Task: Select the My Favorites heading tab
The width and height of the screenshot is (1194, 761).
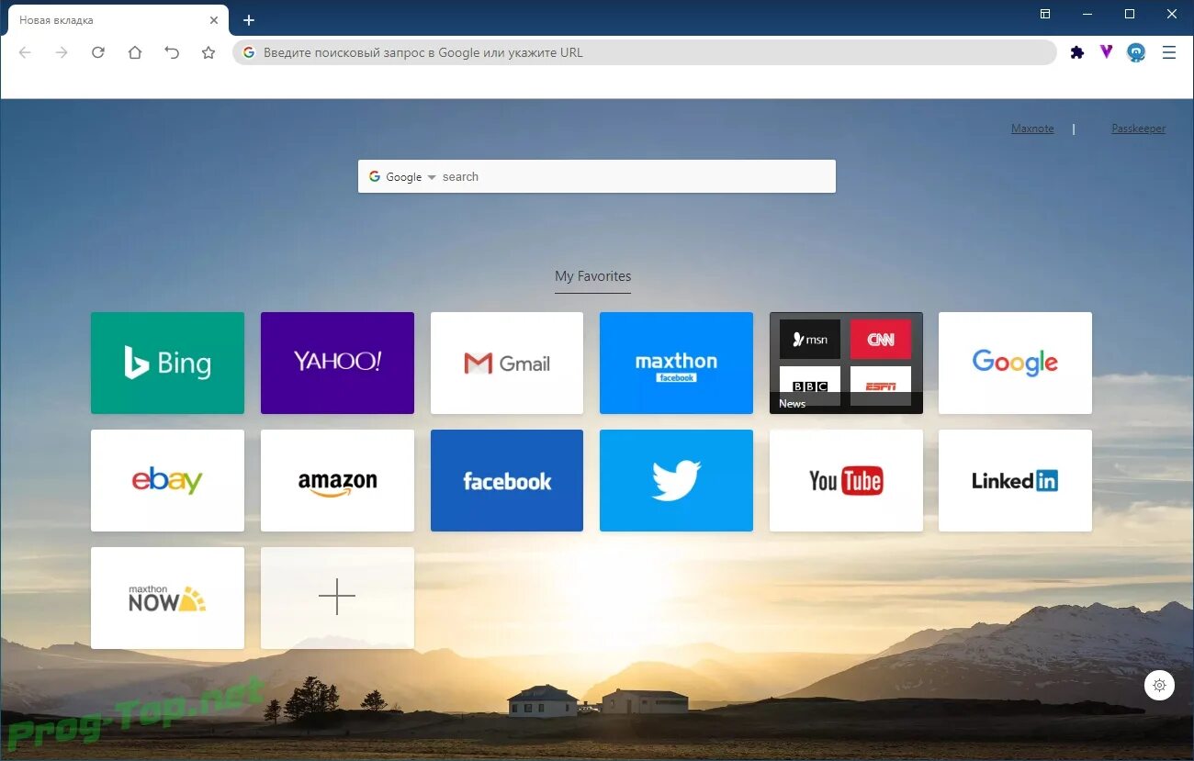Action: [592, 276]
